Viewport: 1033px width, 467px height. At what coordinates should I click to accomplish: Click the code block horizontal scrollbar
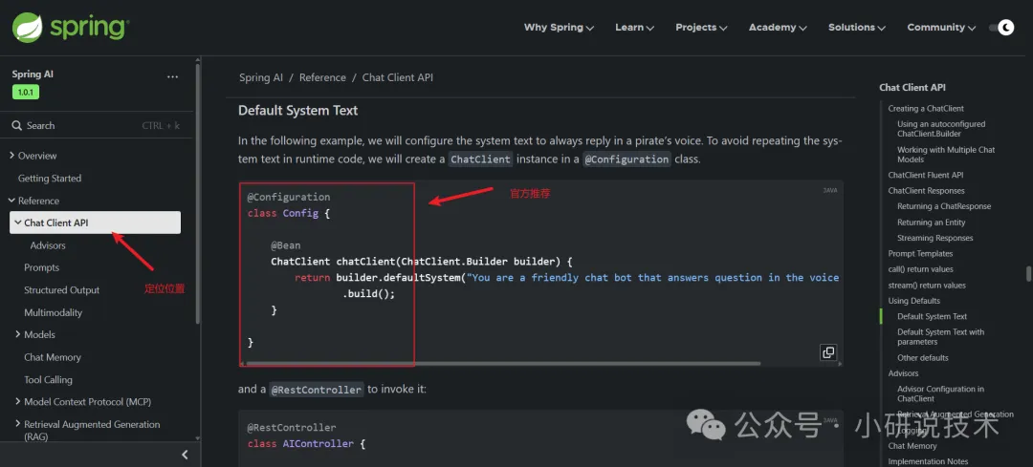click(x=502, y=363)
